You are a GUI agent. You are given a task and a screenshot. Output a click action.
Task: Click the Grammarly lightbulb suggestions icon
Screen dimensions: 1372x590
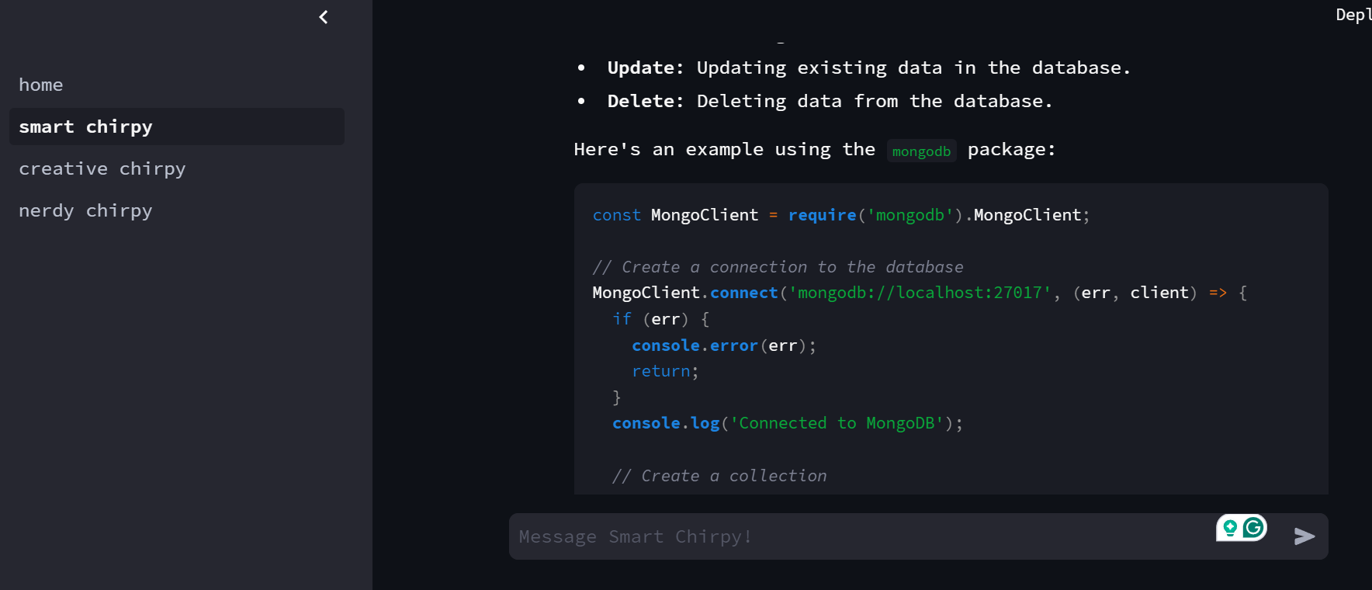1230,528
